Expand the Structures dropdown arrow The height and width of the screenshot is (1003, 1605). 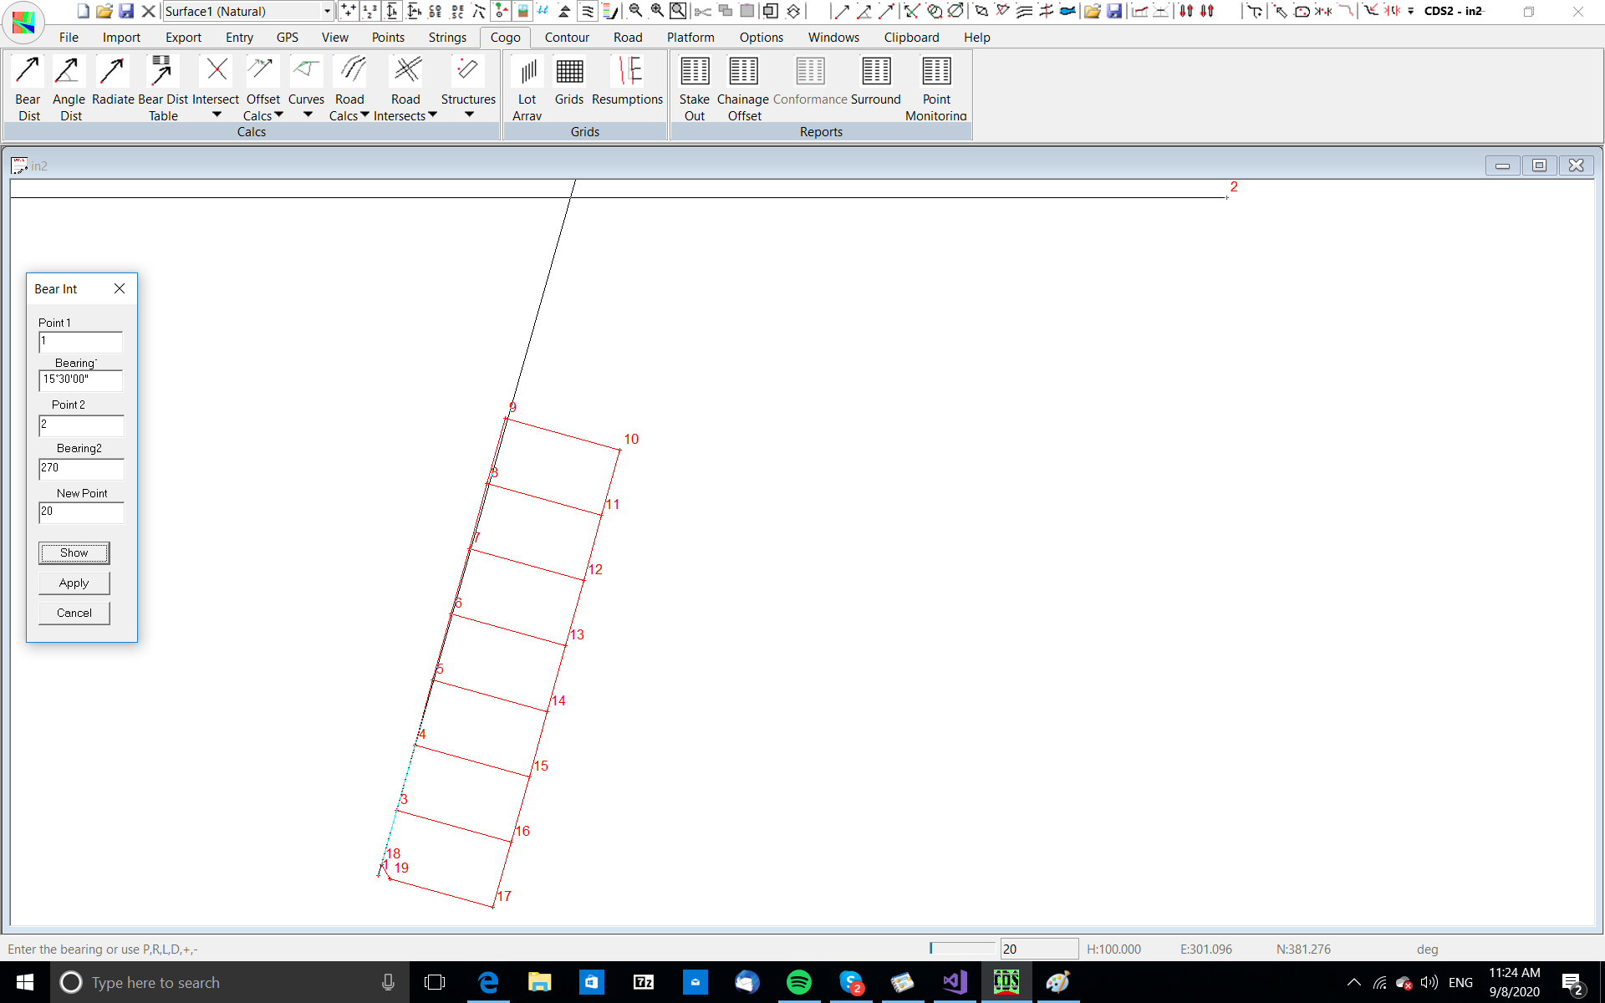pyautogui.click(x=469, y=115)
